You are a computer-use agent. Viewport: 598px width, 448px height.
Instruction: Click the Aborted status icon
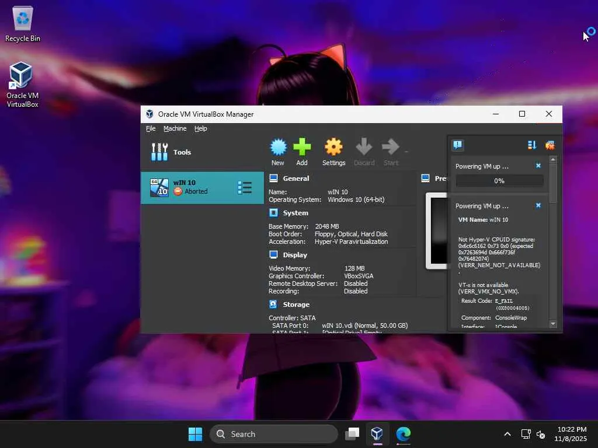click(x=178, y=191)
